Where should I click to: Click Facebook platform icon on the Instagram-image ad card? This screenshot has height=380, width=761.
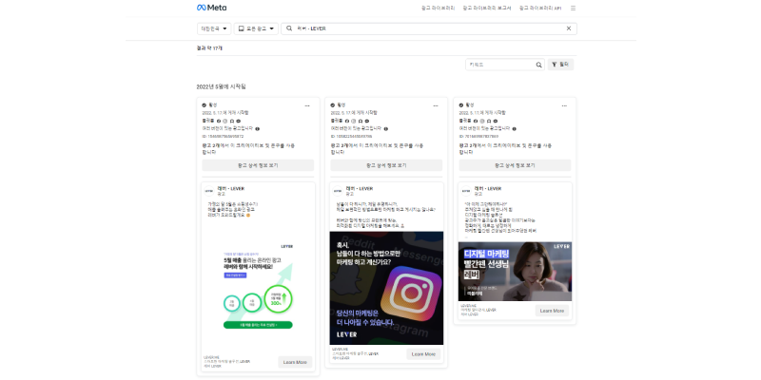(x=347, y=122)
